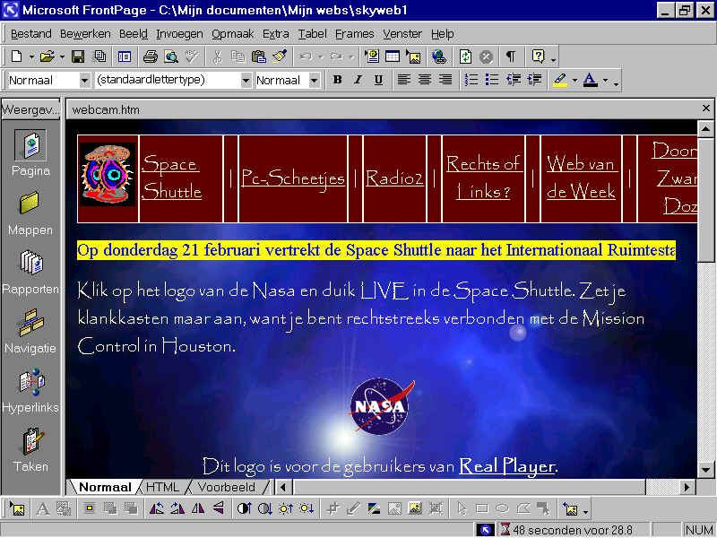The width and height of the screenshot is (717, 538).
Task: Click the horizontal scrollbar right arrow
Action: [x=687, y=488]
